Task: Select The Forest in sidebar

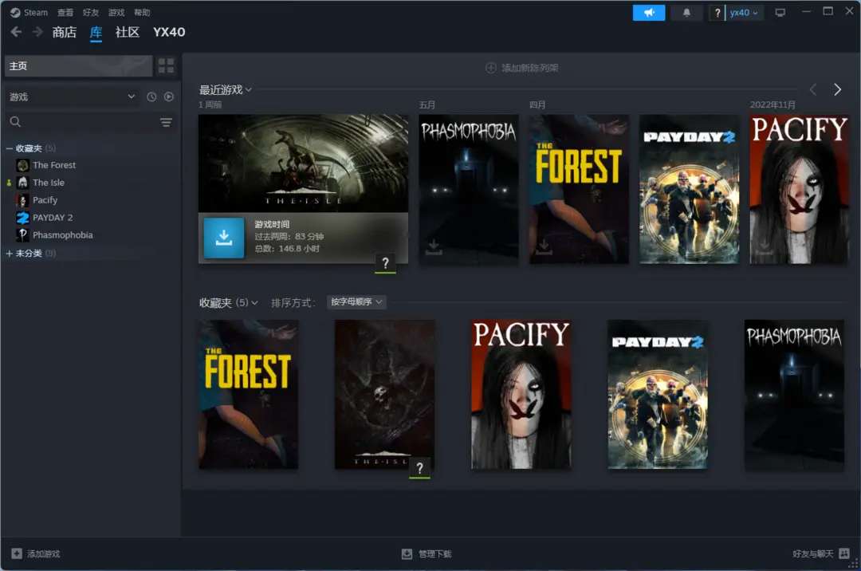Action: point(54,165)
